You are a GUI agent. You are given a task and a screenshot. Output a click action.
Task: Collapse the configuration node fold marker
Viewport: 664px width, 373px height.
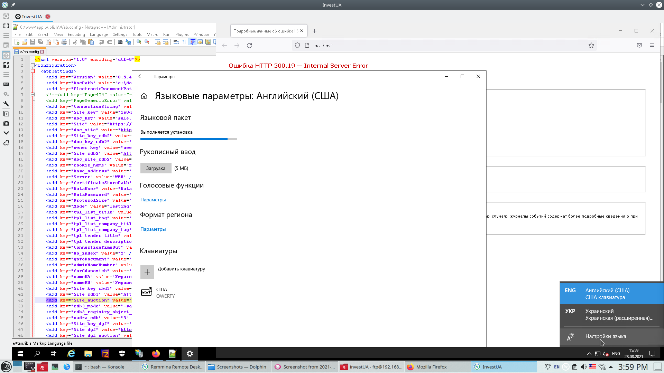click(33, 65)
